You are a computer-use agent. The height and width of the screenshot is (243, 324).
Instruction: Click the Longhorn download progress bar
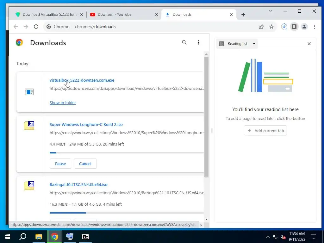click(x=127, y=153)
